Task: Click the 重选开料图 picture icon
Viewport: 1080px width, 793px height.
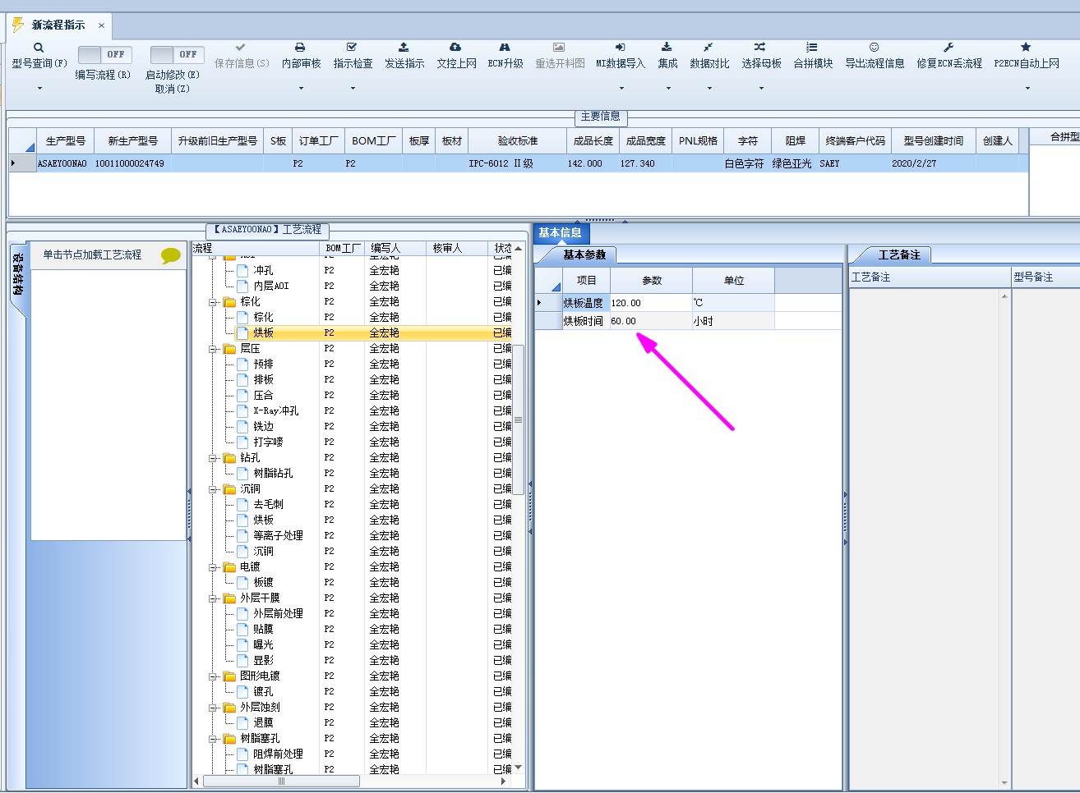Action: [559, 48]
